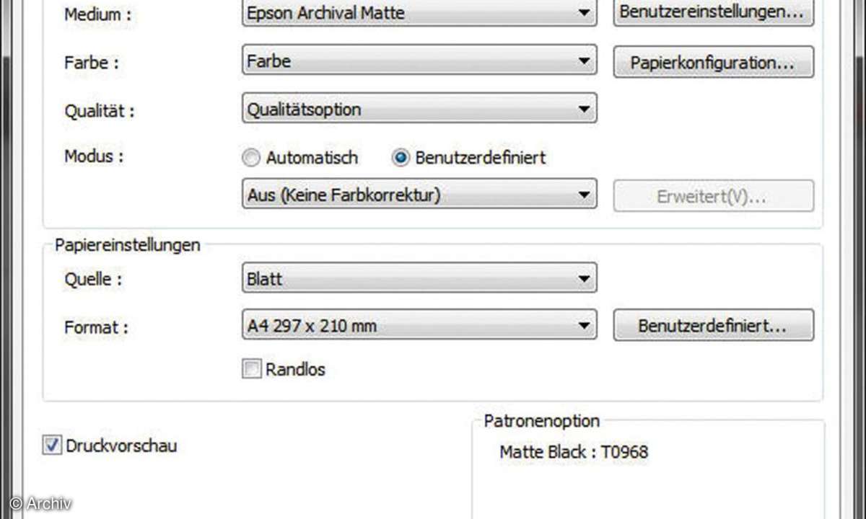
Task: Click the Matte Black : T0968 text
Action: tap(574, 452)
